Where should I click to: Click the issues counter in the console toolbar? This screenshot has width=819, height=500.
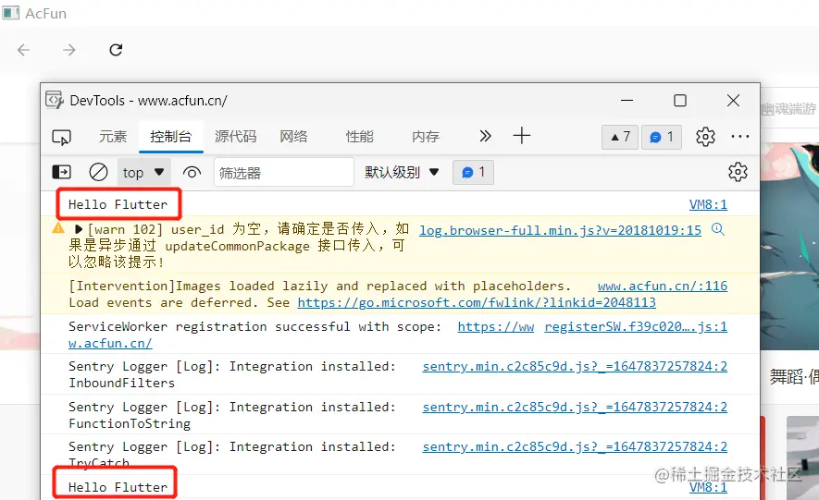tap(473, 172)
